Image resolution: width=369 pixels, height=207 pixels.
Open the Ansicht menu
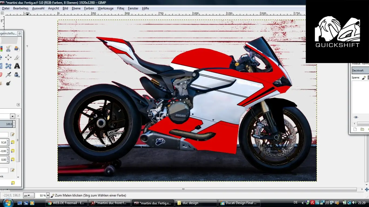point(53,8)
